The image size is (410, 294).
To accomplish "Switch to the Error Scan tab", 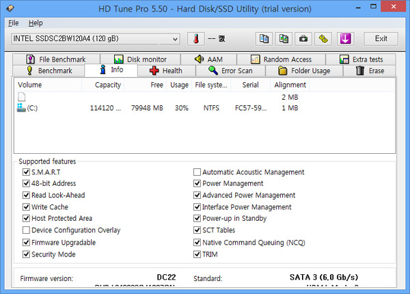I will click(230, 70).
